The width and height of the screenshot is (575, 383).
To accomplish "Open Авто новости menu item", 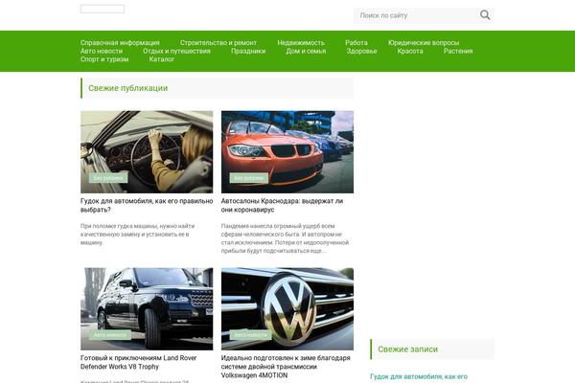I will 102,51.
